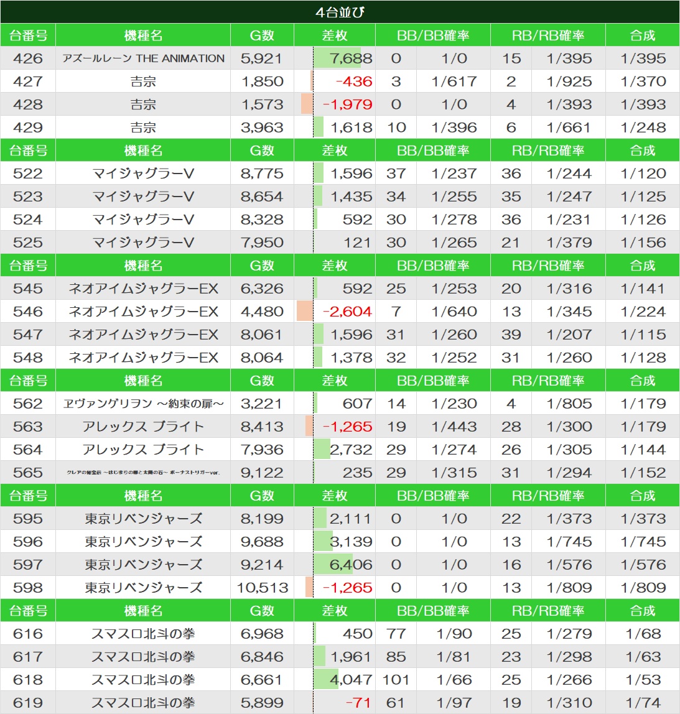Click the 6,406 difference value
The width and height of the screenshot is (680, 714).
point(351,565)
